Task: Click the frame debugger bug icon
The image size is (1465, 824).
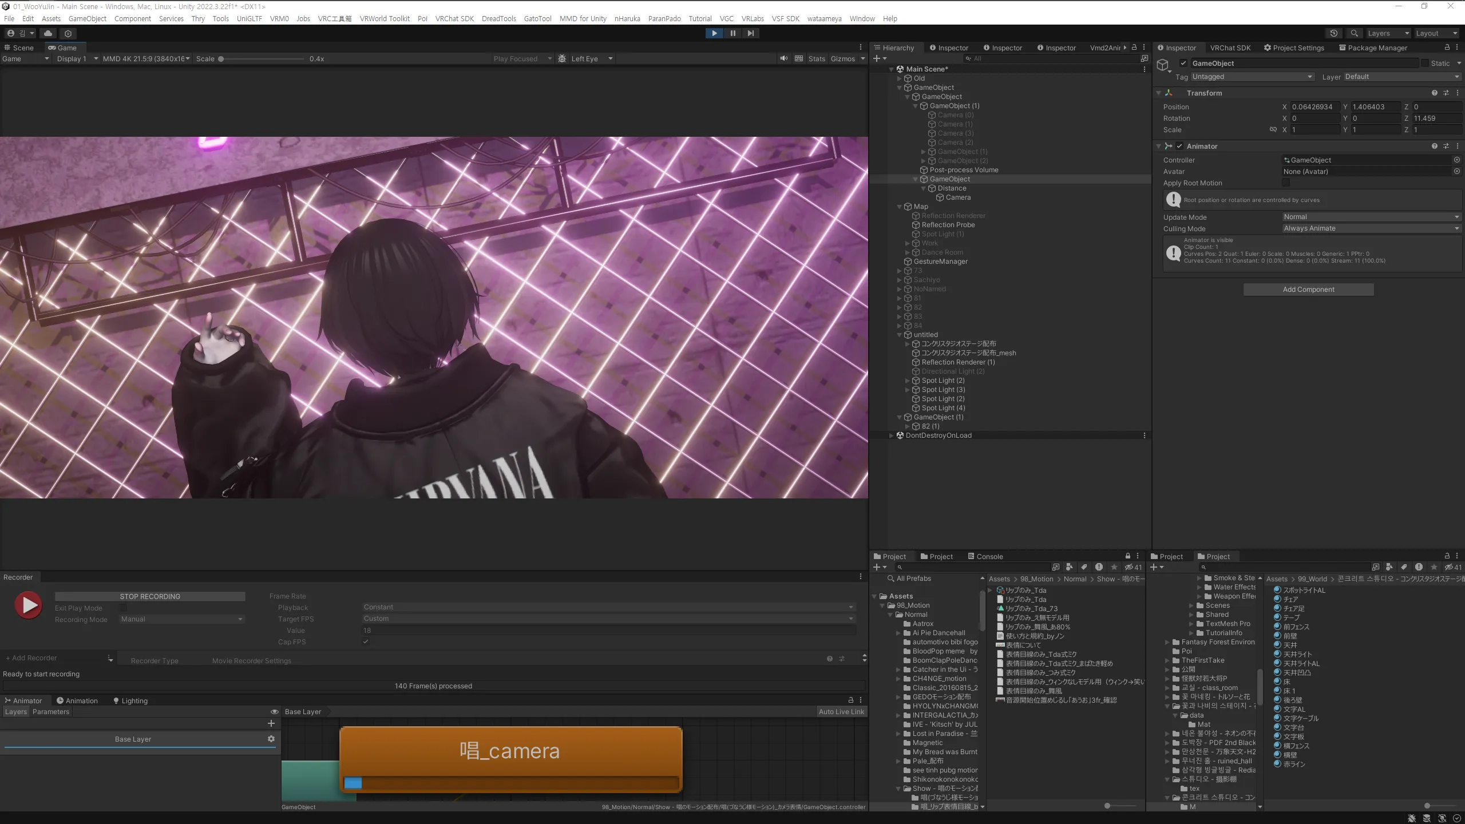Action: tap(562, 58)
